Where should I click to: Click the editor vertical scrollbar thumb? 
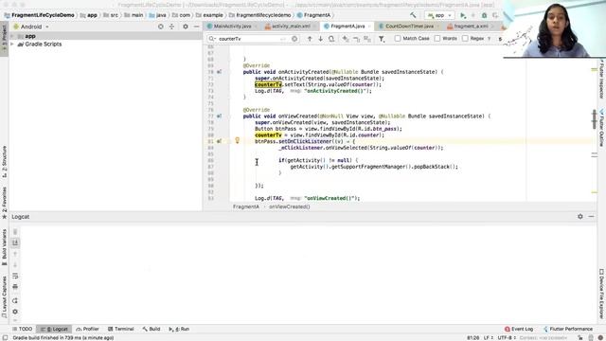(594, 119)
